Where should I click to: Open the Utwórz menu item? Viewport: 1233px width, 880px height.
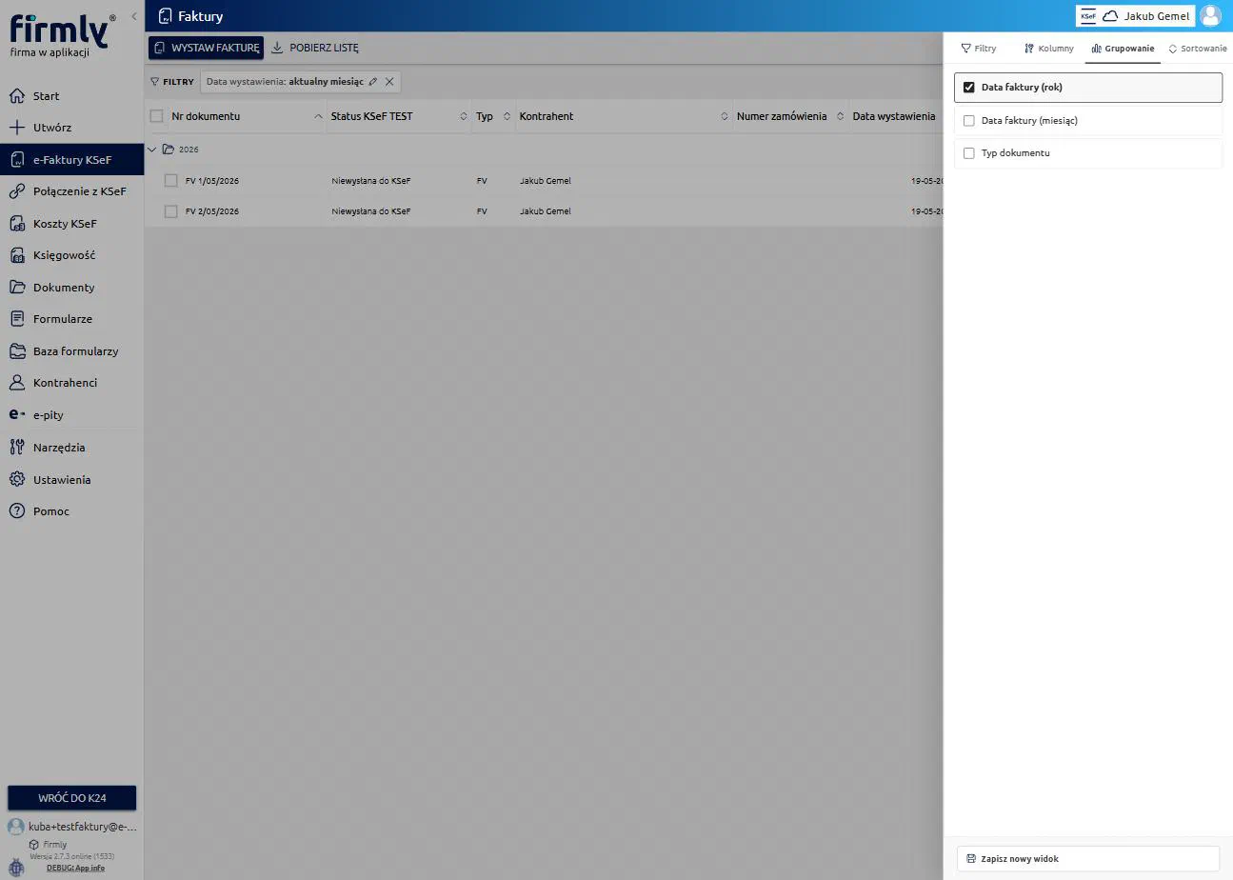point(71,128)
